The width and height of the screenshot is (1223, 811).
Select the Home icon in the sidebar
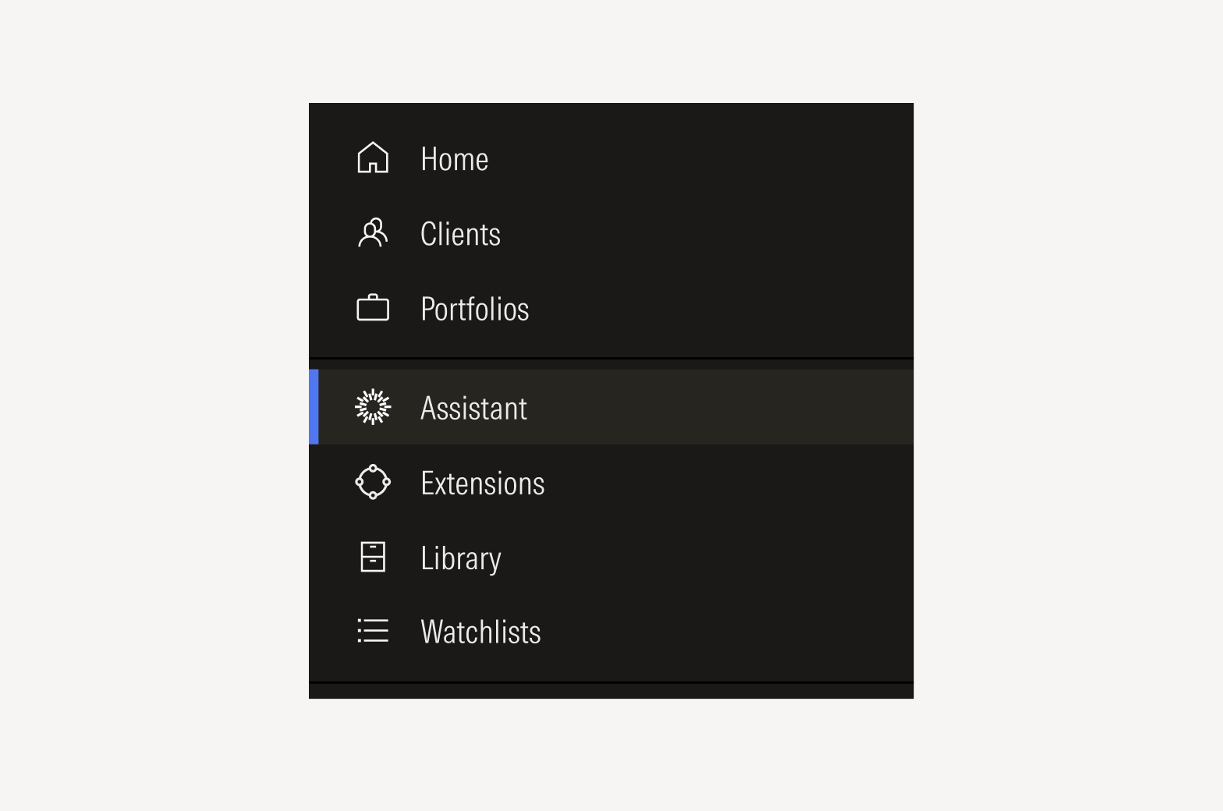[373, 158]
